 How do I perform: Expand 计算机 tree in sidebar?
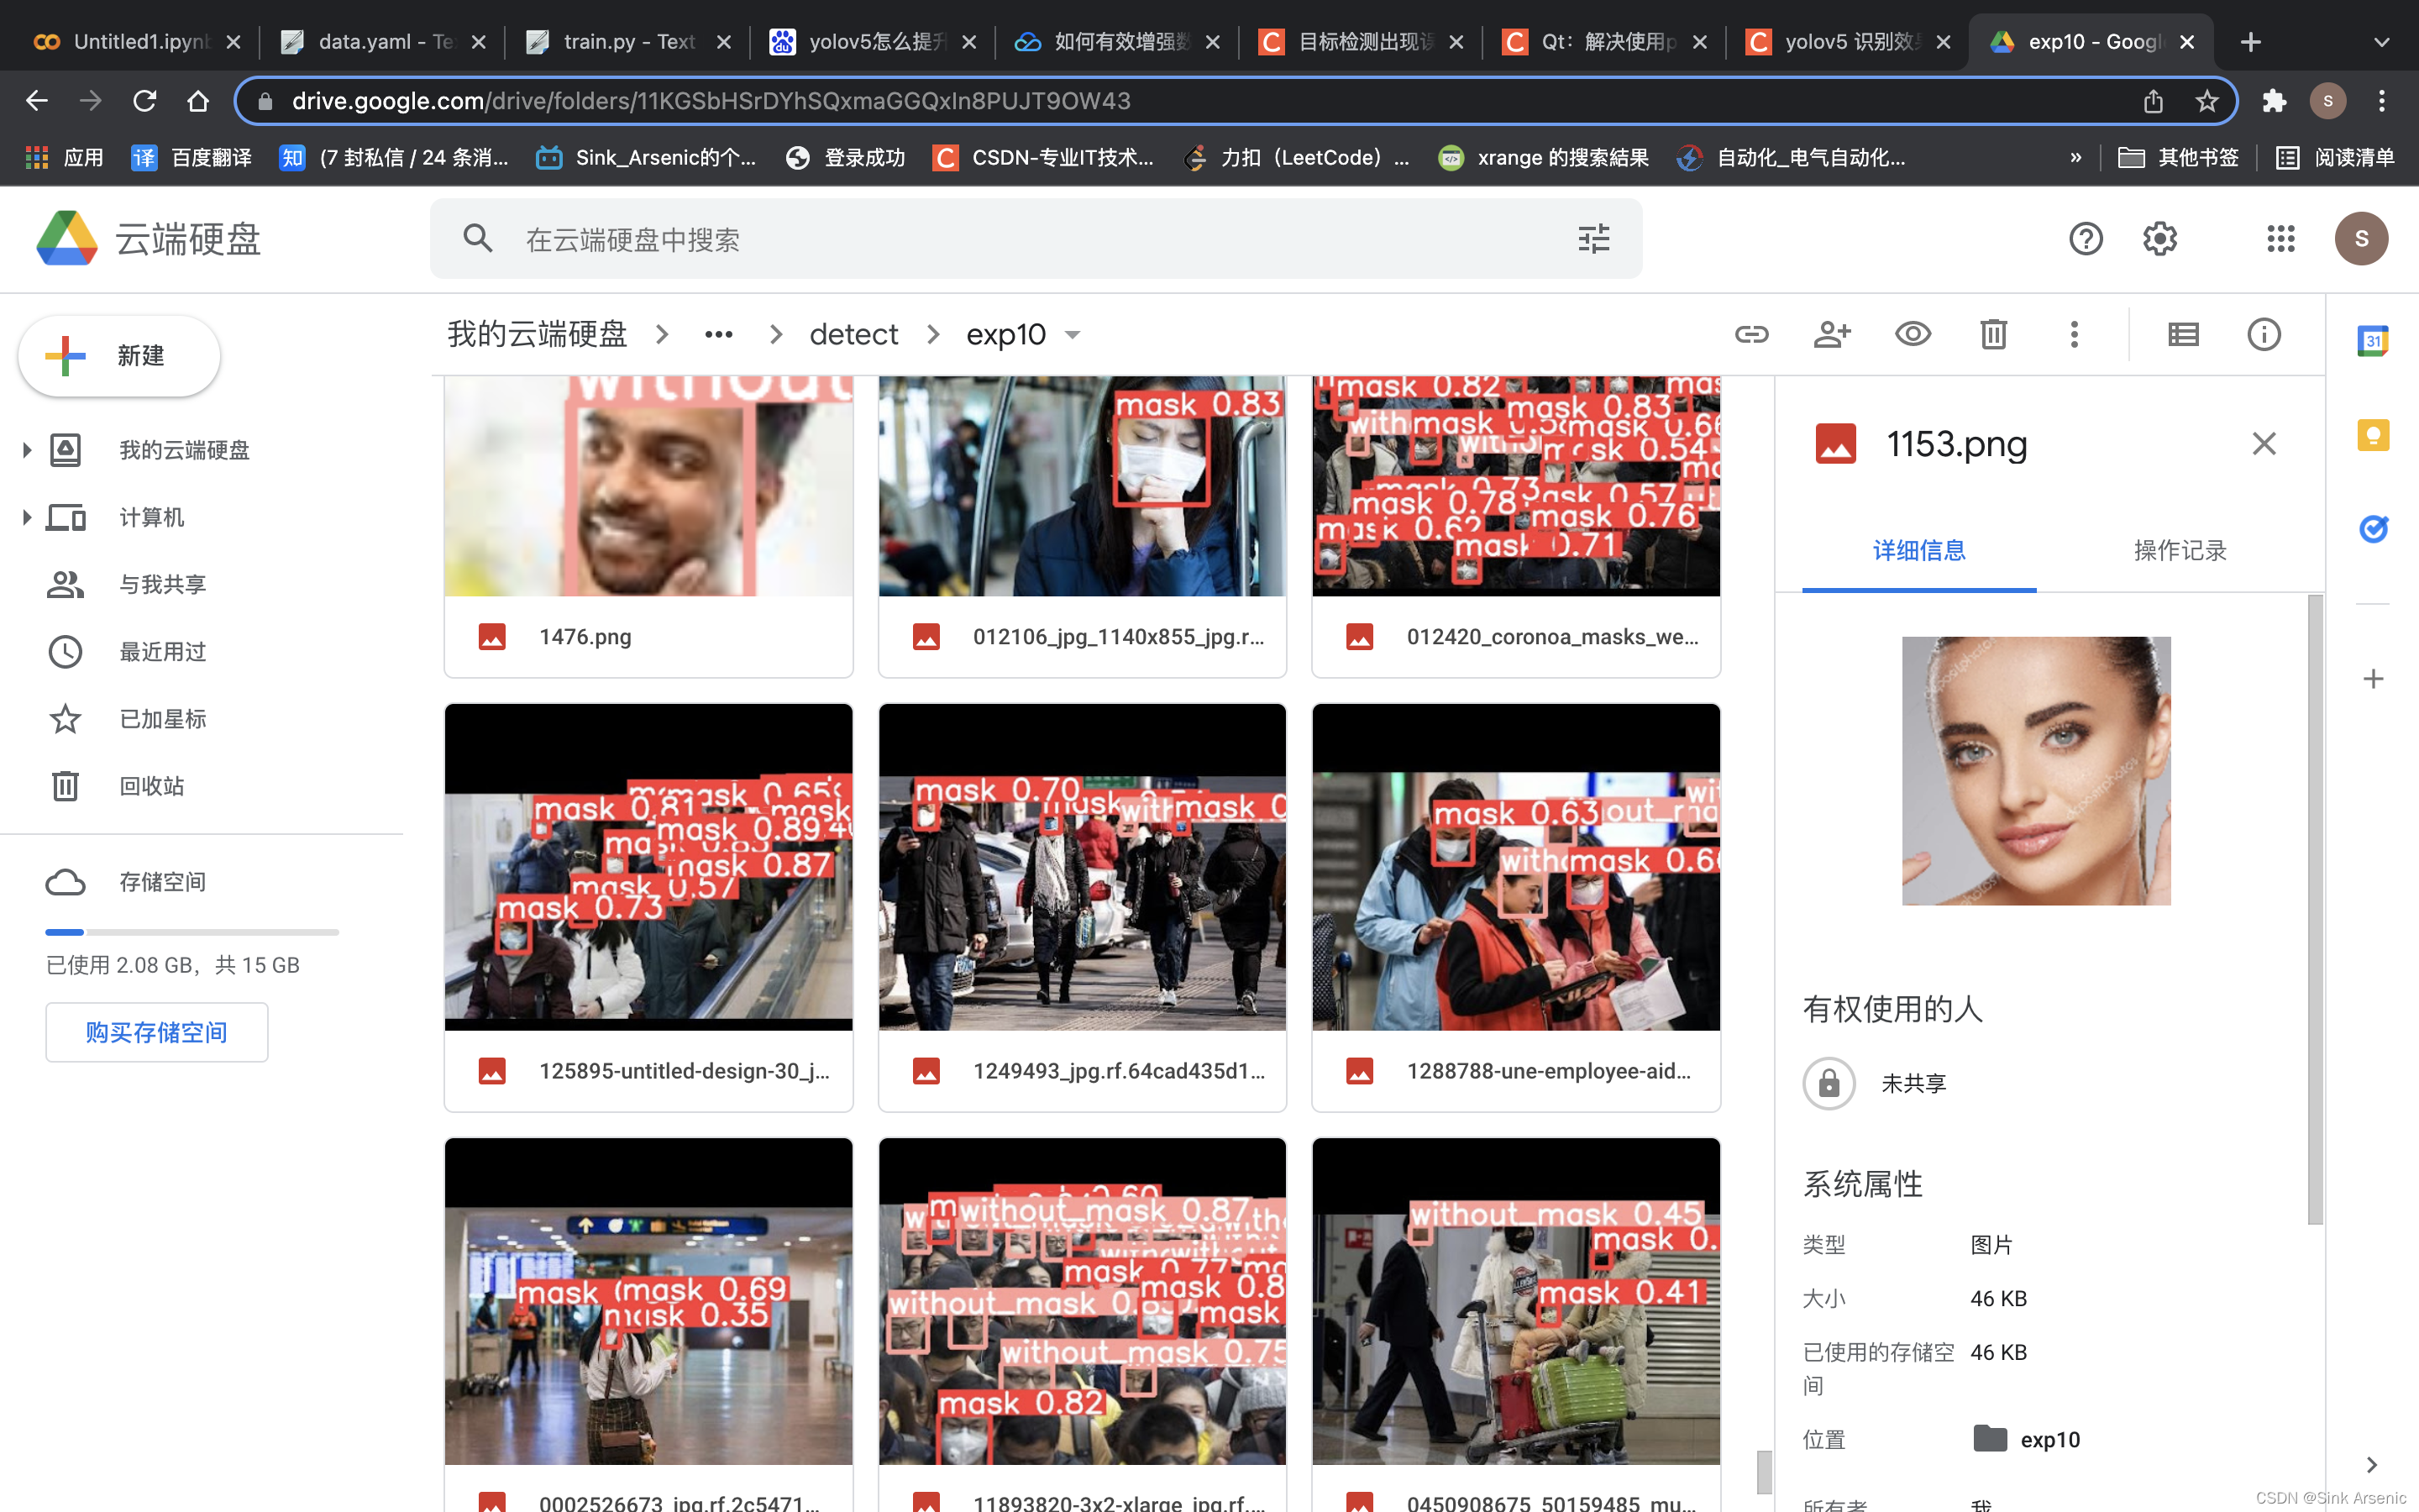click(27, 517)
